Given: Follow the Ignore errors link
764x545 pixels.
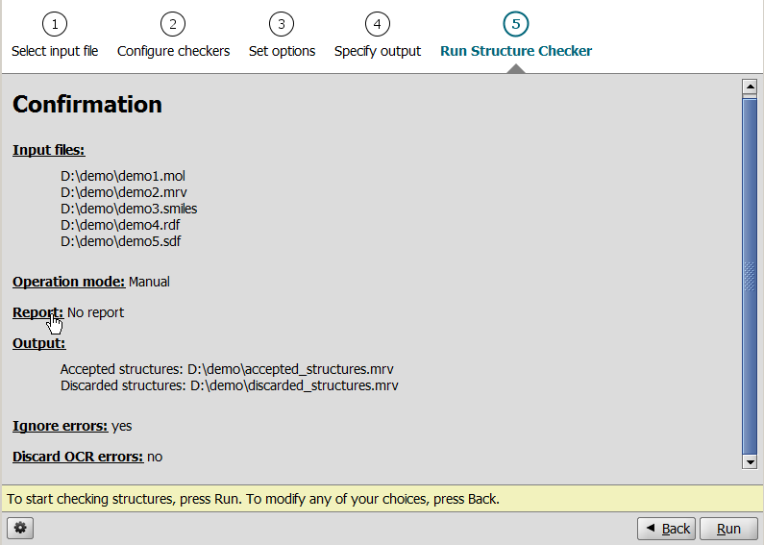Looking at the screenshot, I should pyautogui.click(x=60, y=426).
